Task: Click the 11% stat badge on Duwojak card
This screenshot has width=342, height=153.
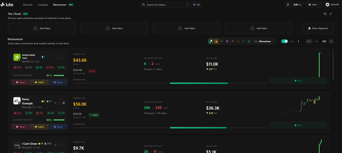Action: click(x=40, y=113)
